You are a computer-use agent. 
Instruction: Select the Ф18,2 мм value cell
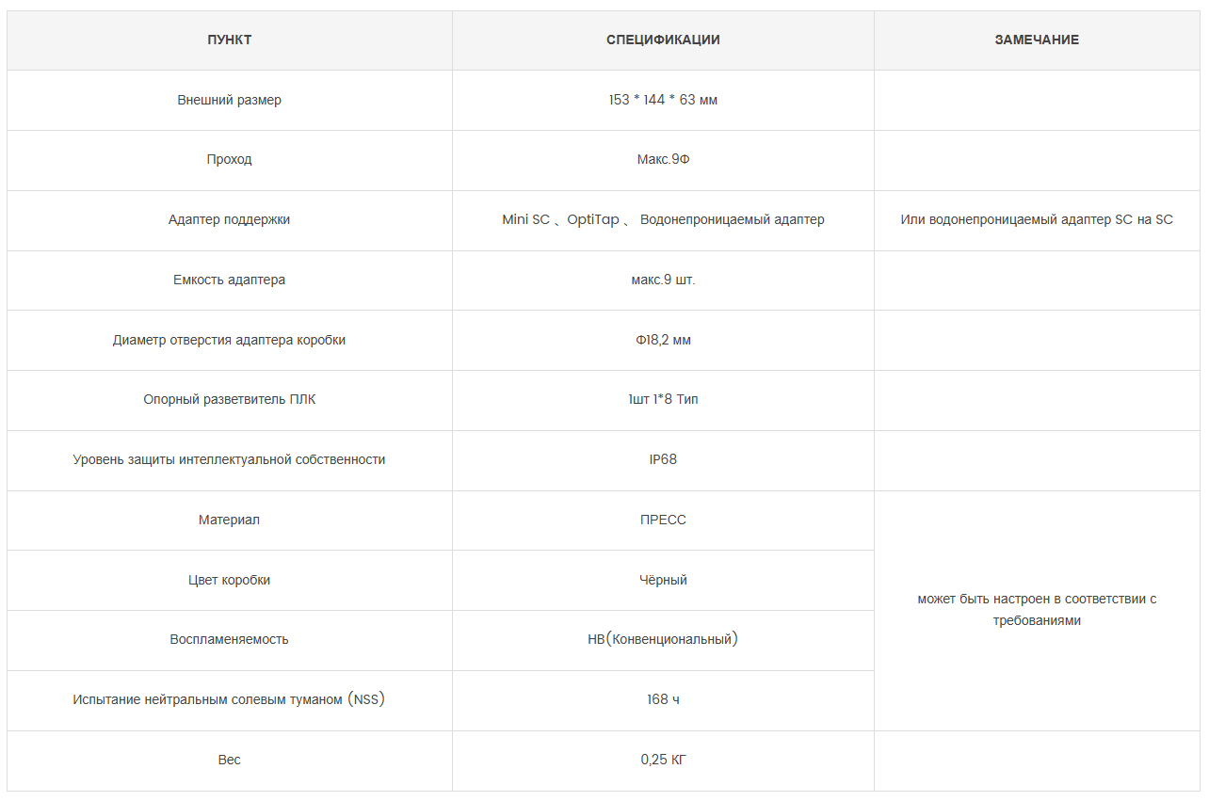coord(663,340)
